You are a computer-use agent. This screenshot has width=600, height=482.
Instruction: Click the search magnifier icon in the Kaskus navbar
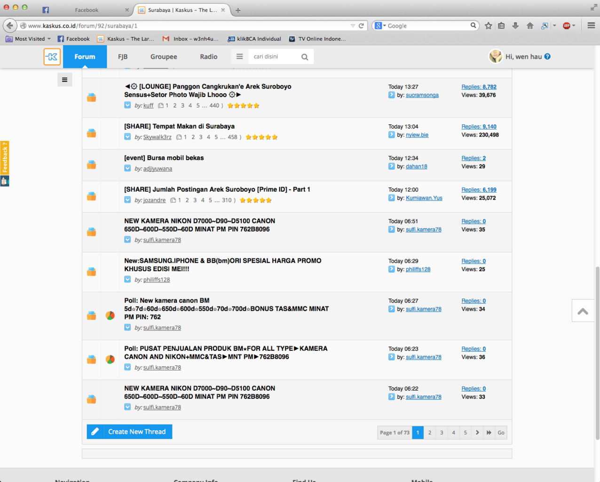click(305, 57)
